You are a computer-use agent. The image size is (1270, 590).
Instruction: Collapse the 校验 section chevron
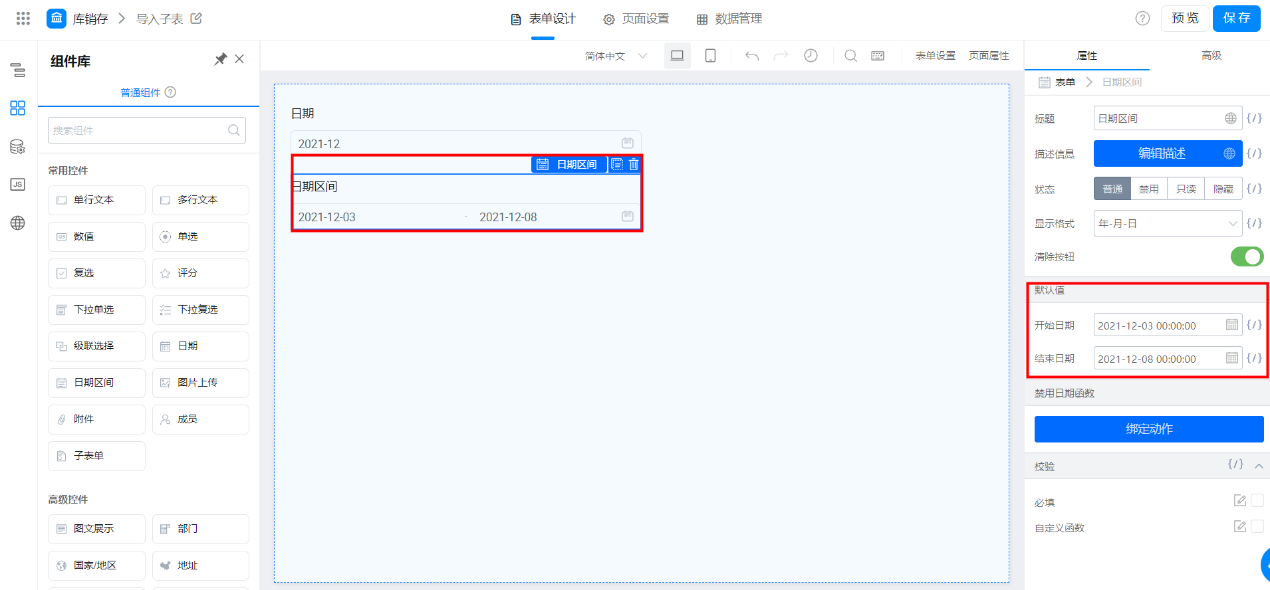(x=1259, y=466)
